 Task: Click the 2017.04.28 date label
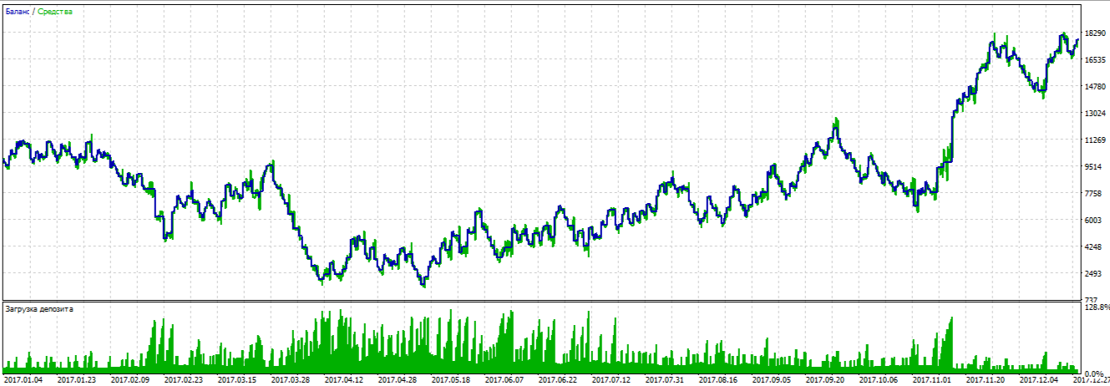[x=398, y=379]
